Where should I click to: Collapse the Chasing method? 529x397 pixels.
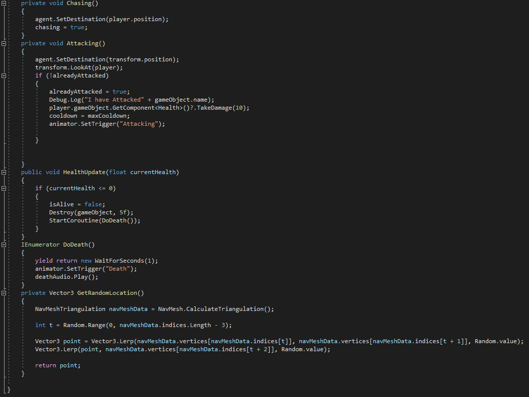point(4,3)
